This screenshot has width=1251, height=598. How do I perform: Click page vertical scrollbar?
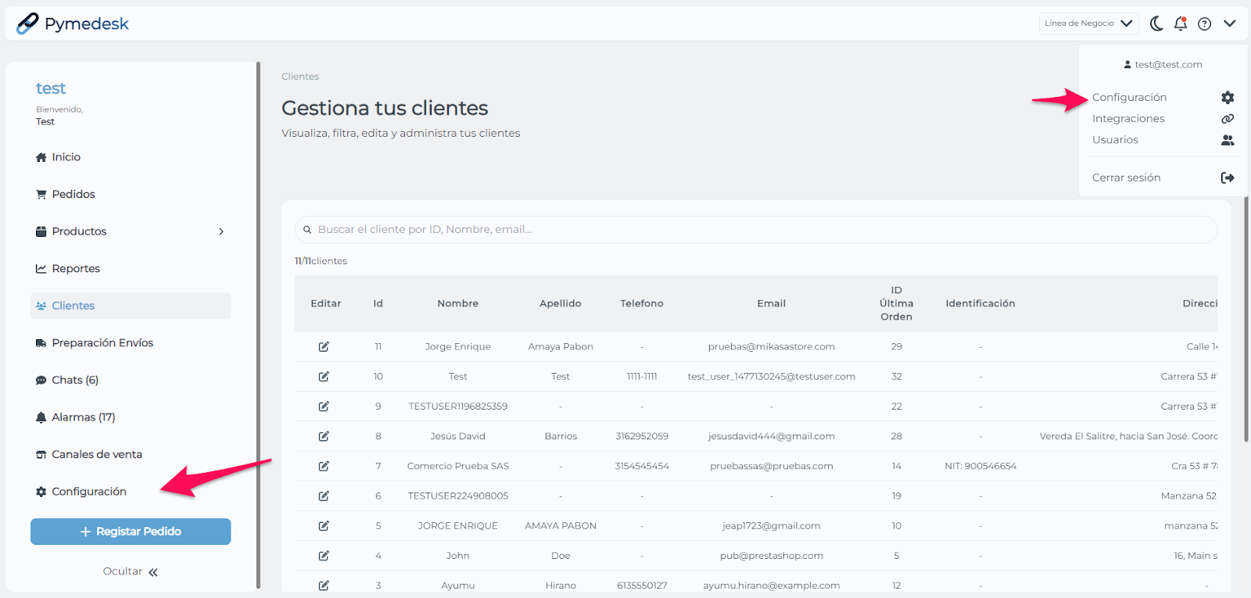tap(1246, 320)
